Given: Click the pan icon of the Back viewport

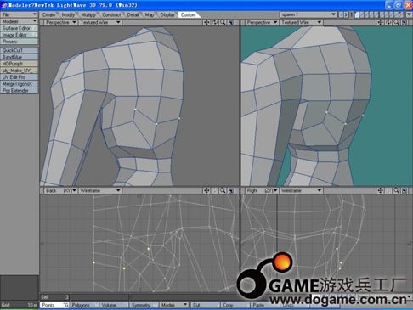Looking at the screenshot, I should point(206,190).
